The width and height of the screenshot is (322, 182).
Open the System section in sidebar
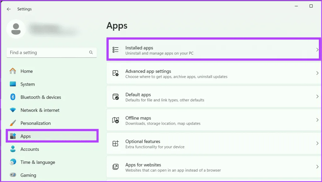tap(28, 84)
